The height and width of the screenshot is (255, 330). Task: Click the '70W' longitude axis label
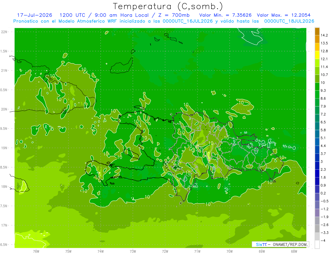[230, 251]
